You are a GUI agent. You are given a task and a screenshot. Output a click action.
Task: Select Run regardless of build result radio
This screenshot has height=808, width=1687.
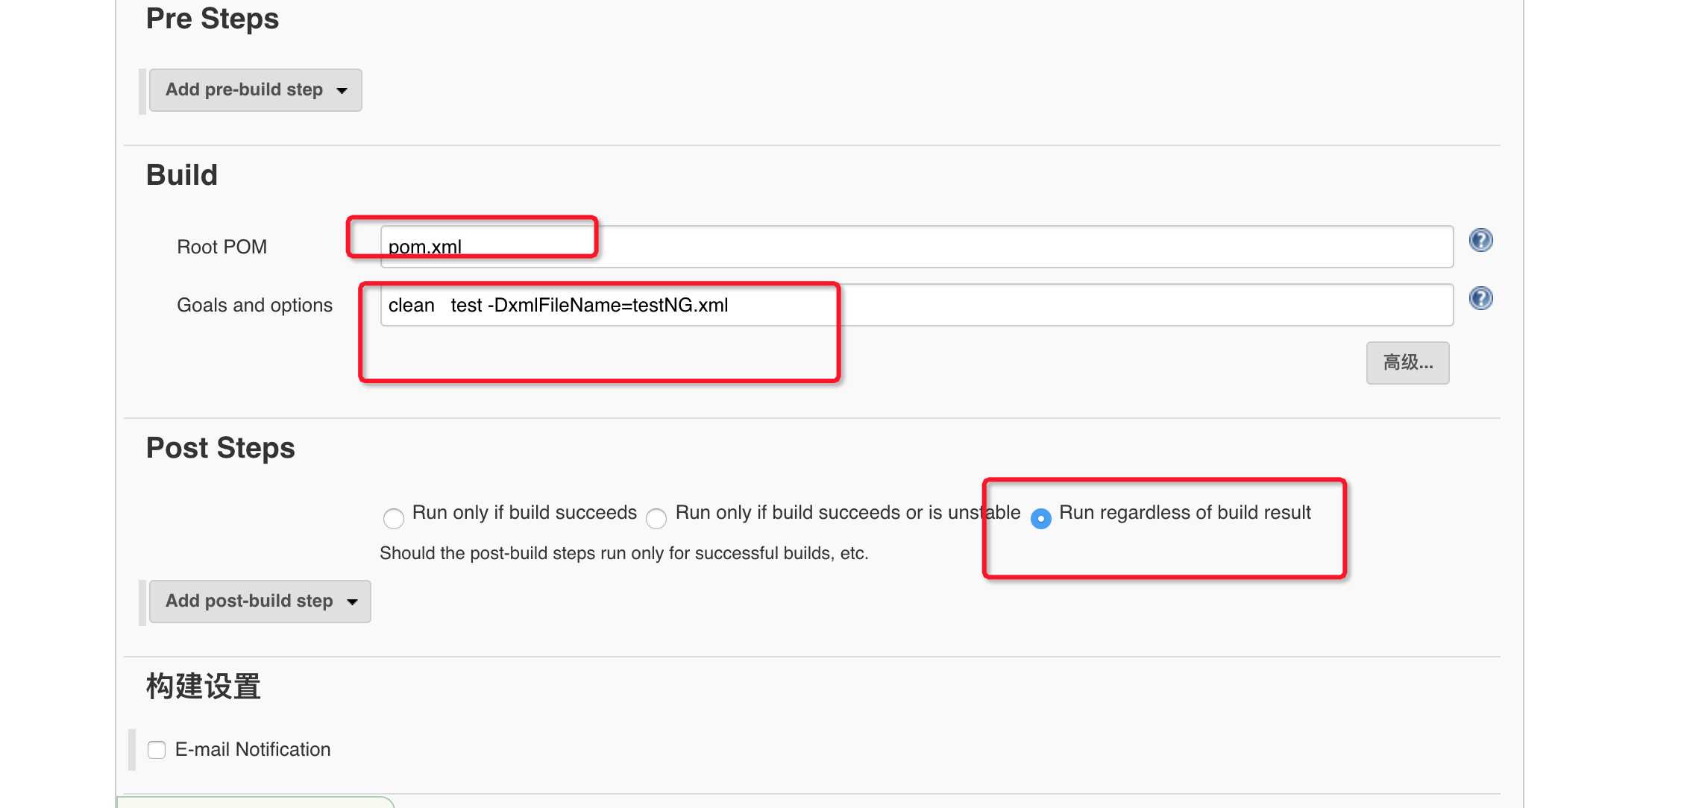tap(1040, 517)
